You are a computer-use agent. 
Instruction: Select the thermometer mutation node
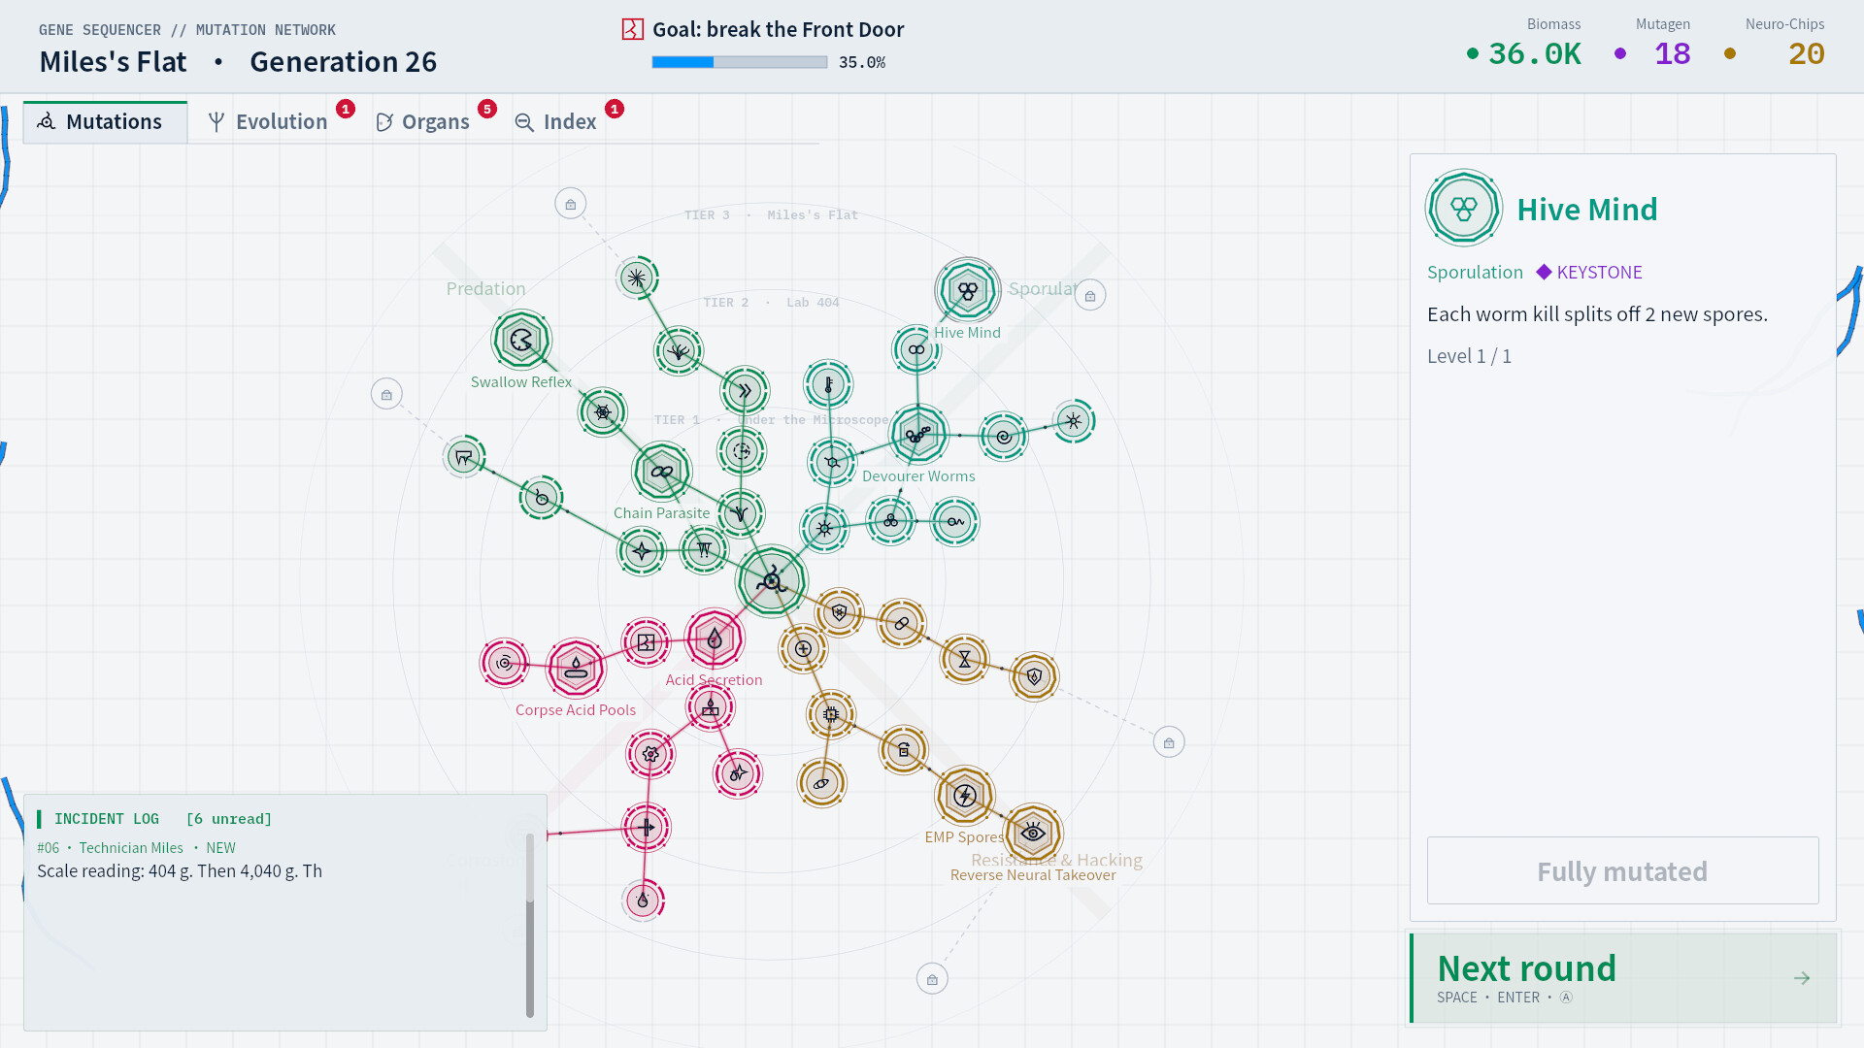pyautogui.click(x=828, y=384)
